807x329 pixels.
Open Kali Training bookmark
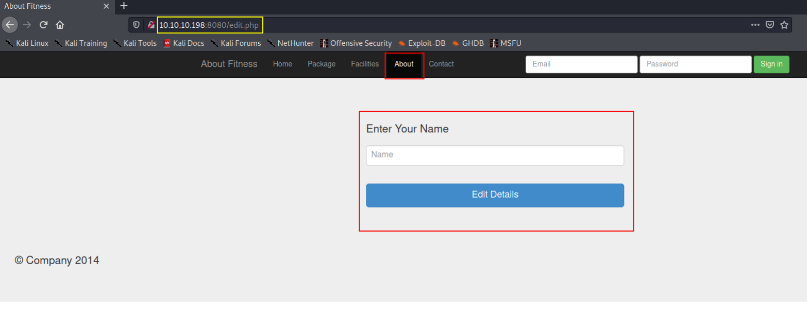(81, 43)
